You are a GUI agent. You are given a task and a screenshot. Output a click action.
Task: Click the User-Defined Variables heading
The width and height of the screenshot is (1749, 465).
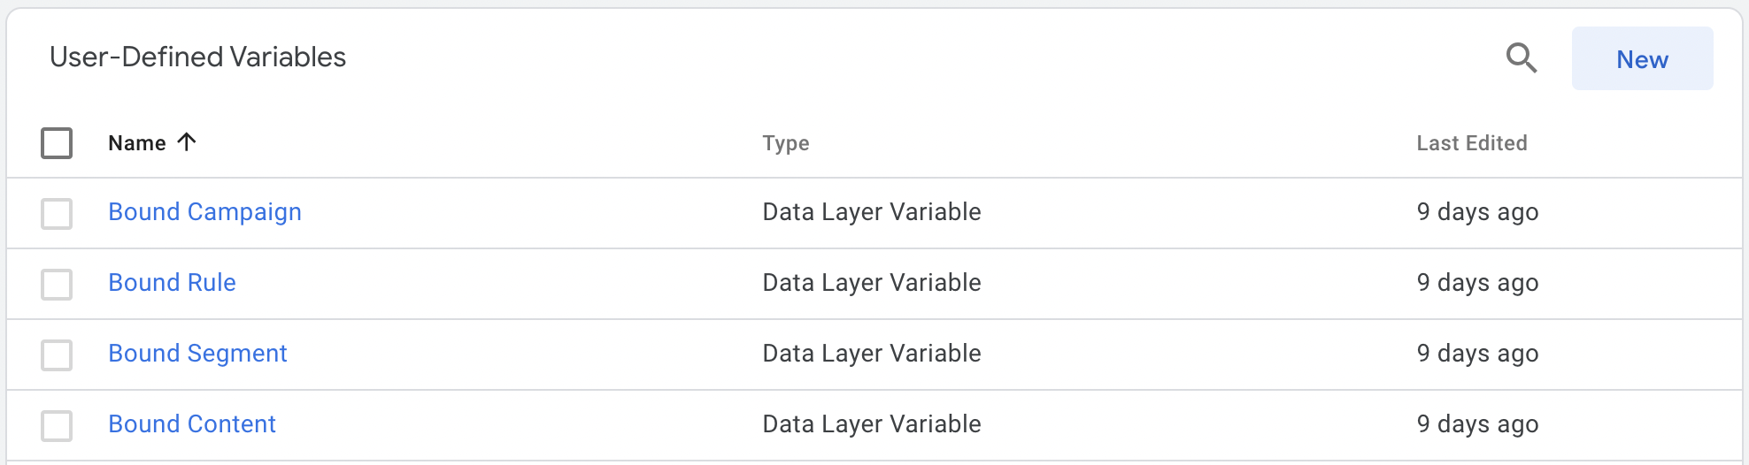click(198, 57)
